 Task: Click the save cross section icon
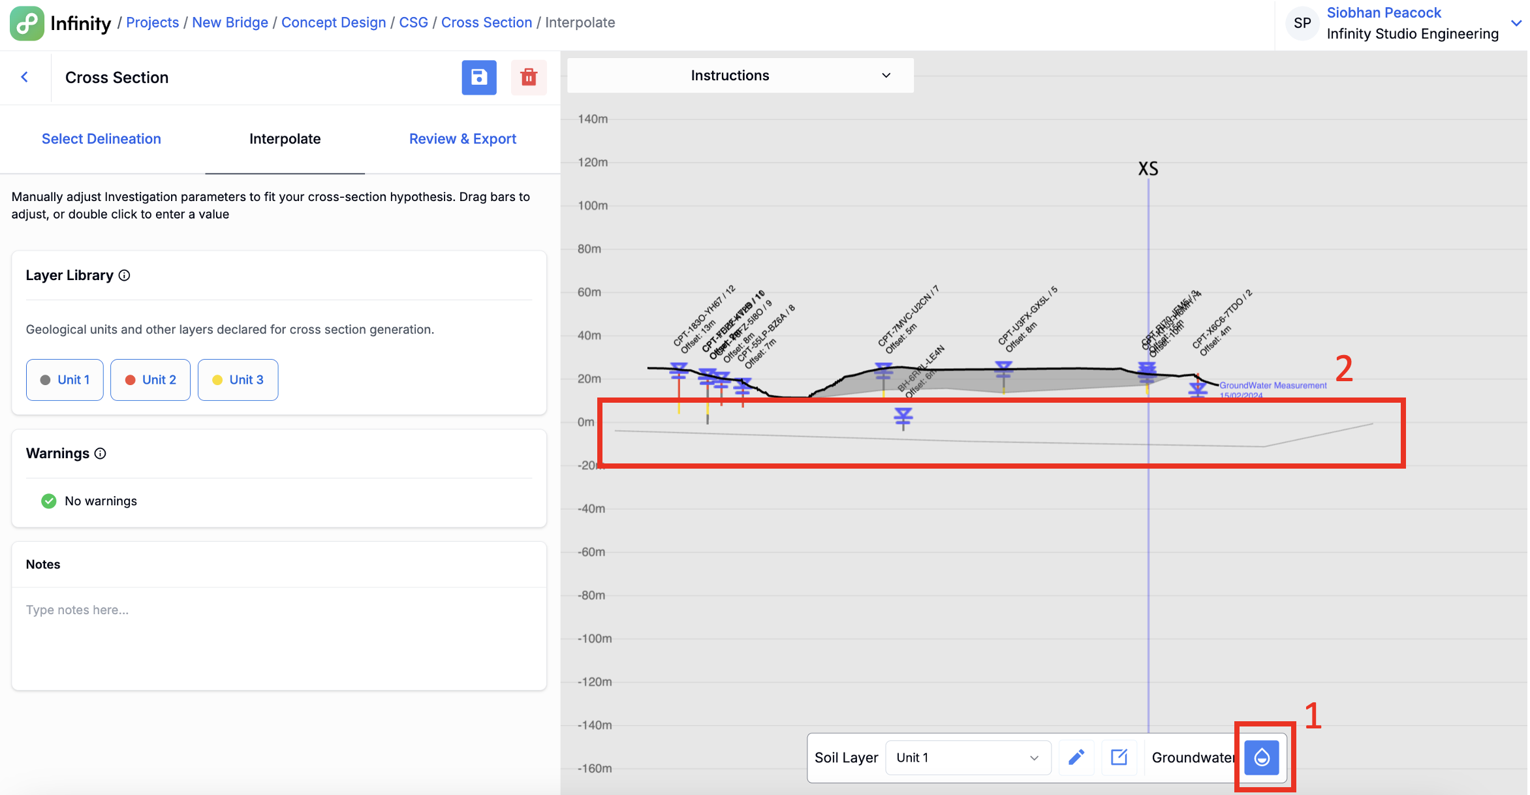click(479, 77)
